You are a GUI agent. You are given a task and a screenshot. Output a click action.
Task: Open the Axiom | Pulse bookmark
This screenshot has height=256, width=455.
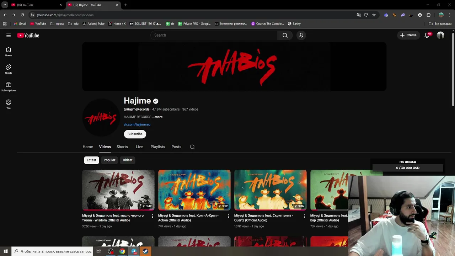click(93, 24)
